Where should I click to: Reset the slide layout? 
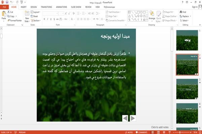click(x=34, y=16)
